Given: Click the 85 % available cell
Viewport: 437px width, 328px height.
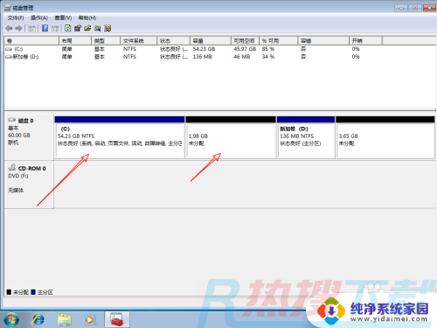Looking at the screenshot, I should [268, 49].
